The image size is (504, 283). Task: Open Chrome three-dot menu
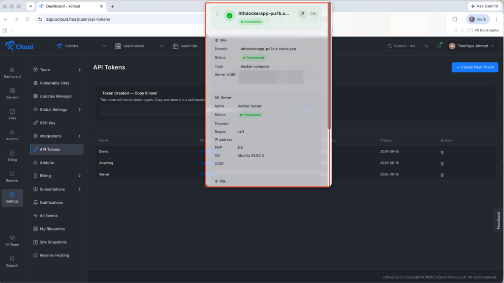click(496, 19)
